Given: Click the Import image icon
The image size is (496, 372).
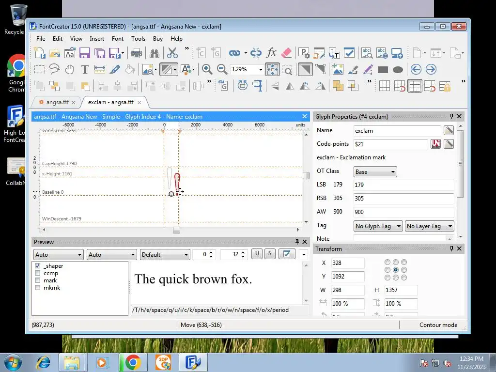Looking at the screenshot, I should [338, 69].
